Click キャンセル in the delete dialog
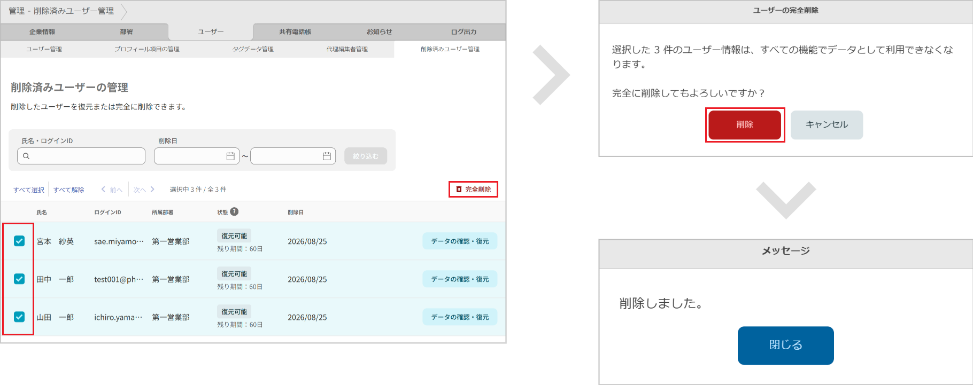 tap(827, 124)
